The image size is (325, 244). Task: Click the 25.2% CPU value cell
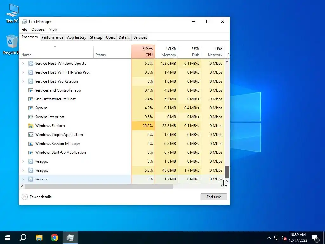tap(143, 126)
